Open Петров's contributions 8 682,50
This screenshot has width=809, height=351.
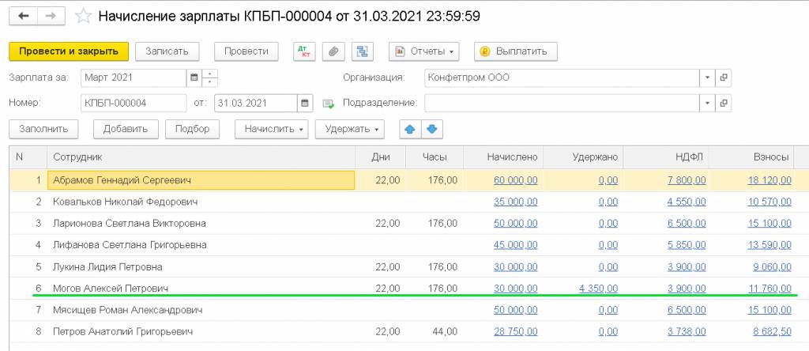pos(772,332)
